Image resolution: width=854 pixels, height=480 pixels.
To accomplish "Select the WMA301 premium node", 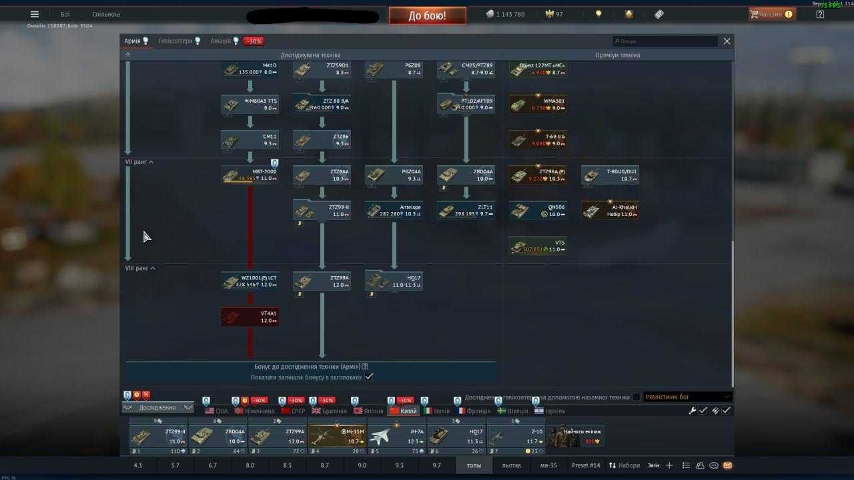I will point(538,105).
